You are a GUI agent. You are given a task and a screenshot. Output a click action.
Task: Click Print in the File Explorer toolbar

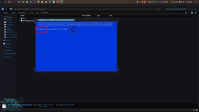[32, 12]
